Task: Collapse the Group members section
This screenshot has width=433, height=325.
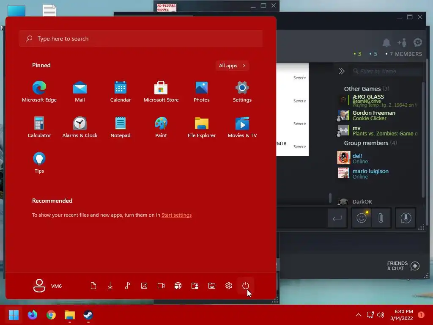Action: click(370, 143)
